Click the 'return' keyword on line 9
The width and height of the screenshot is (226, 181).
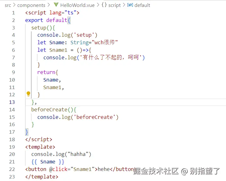(46, 72)
